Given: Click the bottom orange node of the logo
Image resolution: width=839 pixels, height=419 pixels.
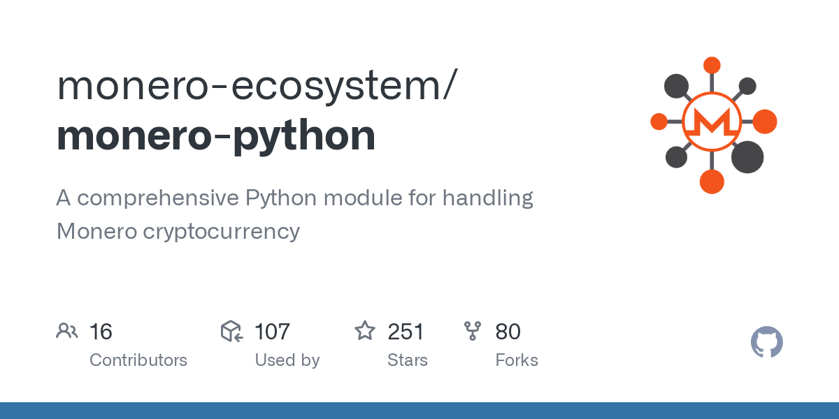Looking at the screenshot, I should (712, 181).
